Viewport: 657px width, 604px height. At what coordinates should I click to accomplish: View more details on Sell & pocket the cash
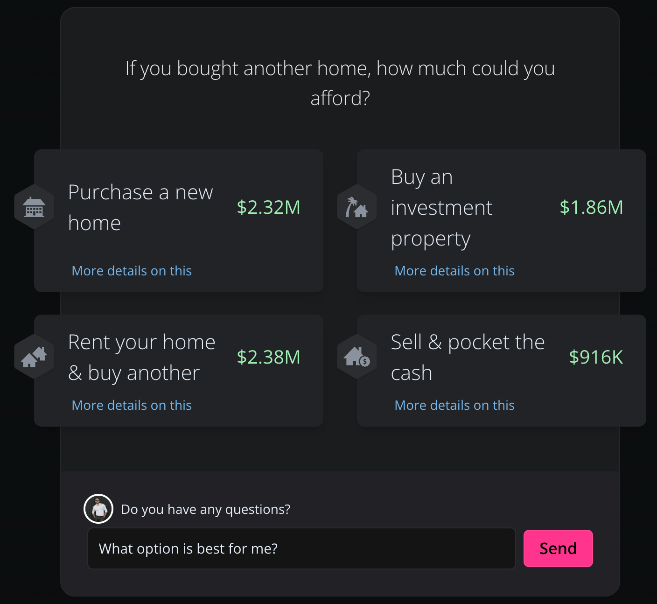pyautogui.click(x=454, y=405)
